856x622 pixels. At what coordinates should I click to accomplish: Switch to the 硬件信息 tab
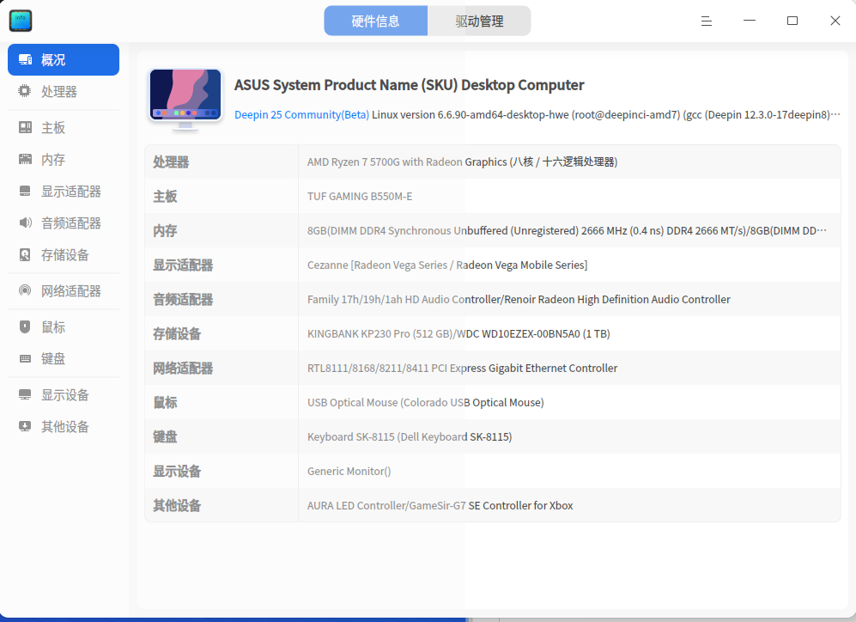(375, 21)
